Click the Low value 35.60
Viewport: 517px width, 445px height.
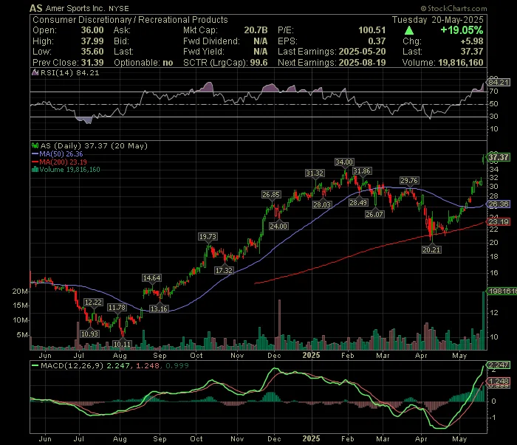tap(92, 52)
